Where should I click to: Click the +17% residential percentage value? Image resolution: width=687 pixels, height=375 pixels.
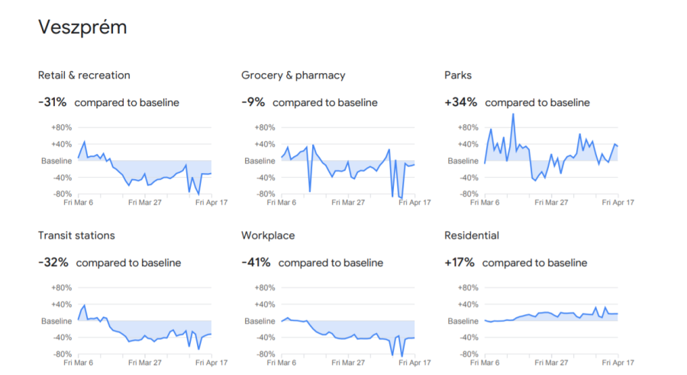point(460,262)
